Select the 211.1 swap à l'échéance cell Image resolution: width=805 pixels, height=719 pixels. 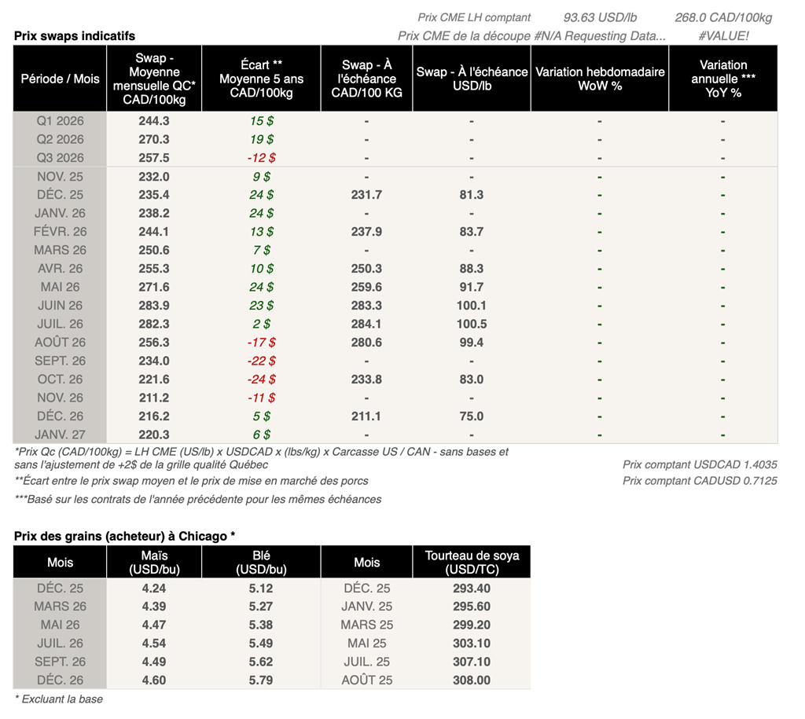click(x=367, y=416)
